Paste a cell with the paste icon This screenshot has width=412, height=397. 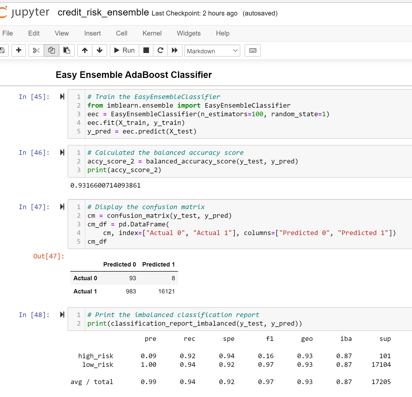67,51
